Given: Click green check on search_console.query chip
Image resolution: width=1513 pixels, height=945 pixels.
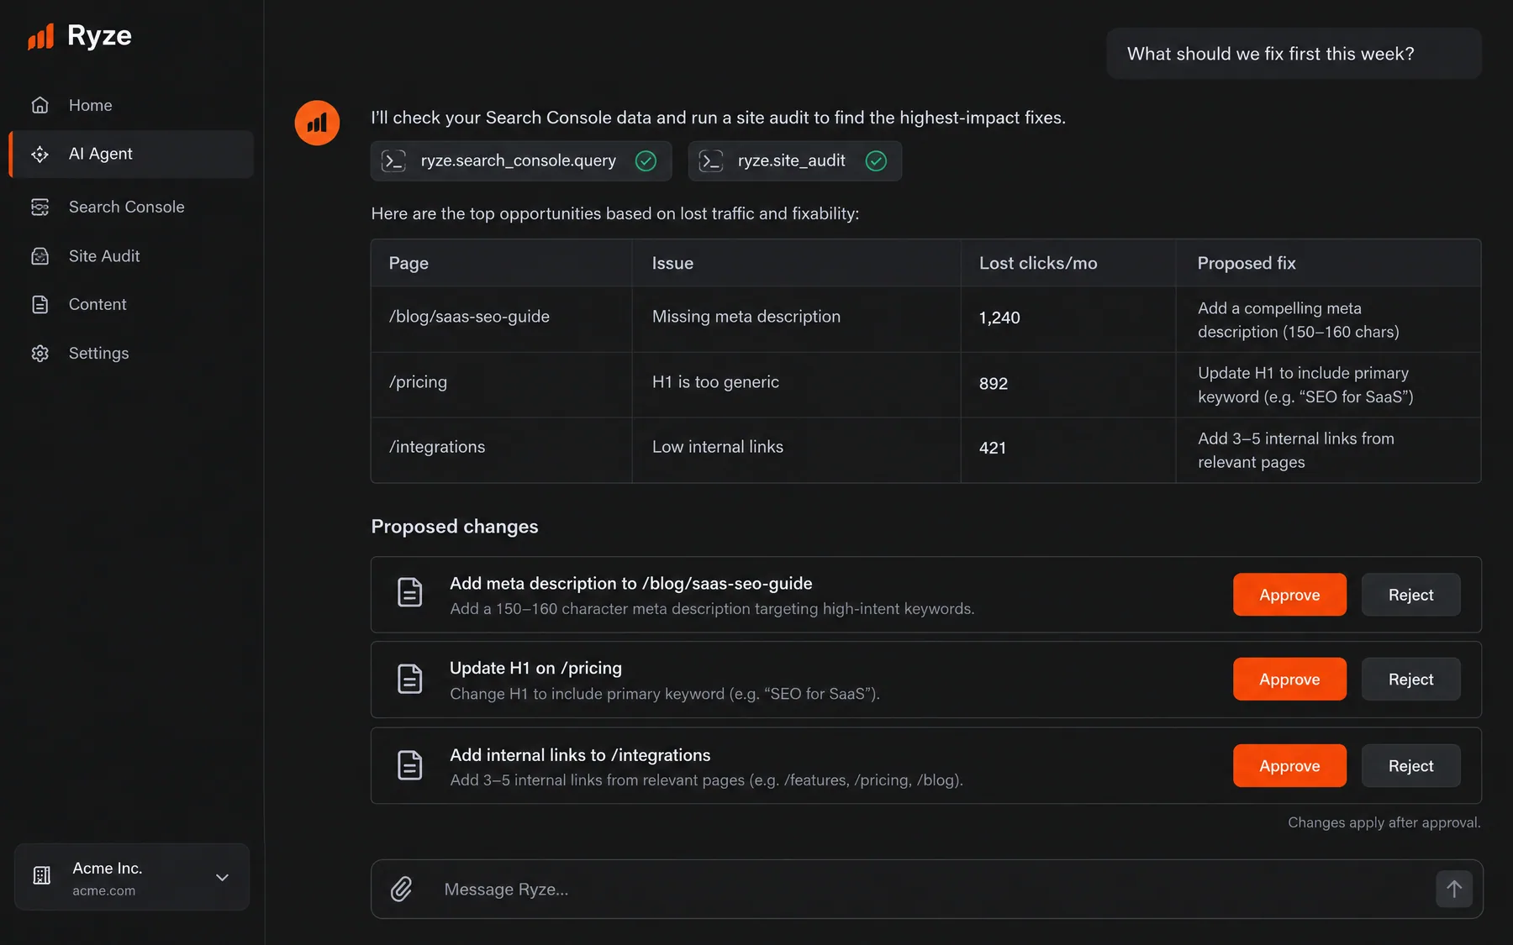Looking at the screenshot, I should coord(646,160).
